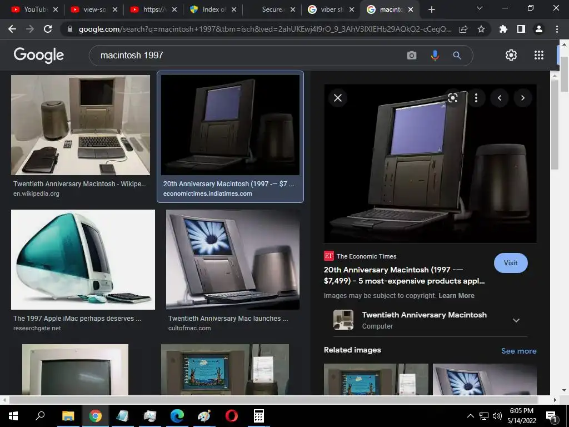Click the forward navigation arrow
Image resolution: width=569 pixels, height=427 pixels.
30,29
